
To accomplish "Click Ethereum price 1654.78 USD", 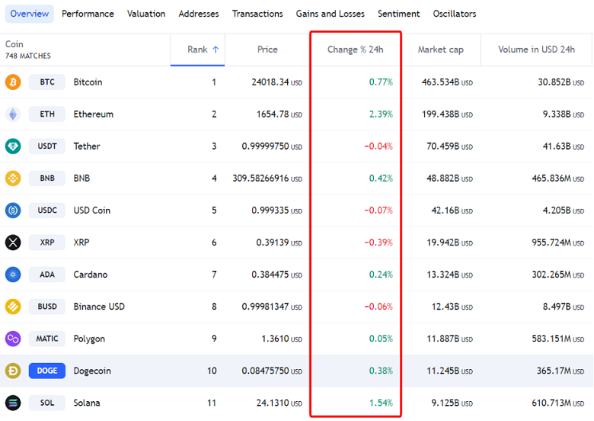I will tap(279, 114).
